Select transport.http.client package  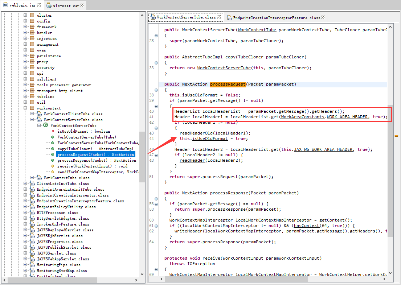[60, 91]
